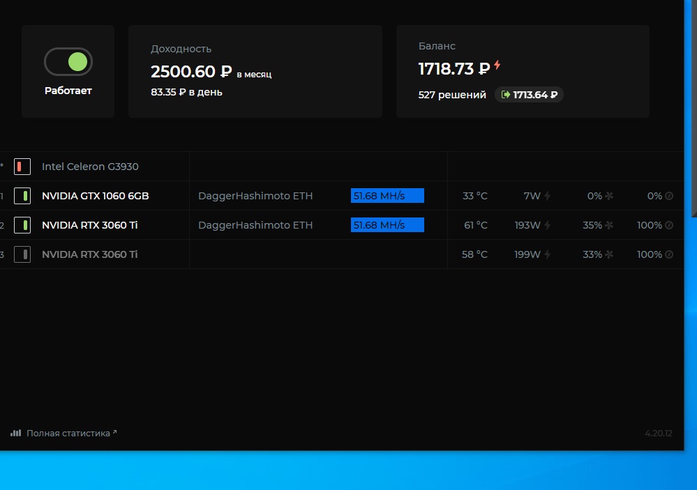The height and width of the screenshot is (490, 697).
Task: Select the highlighted hashrate in GTX 1060 row
Action: click(x=387, y=196)
